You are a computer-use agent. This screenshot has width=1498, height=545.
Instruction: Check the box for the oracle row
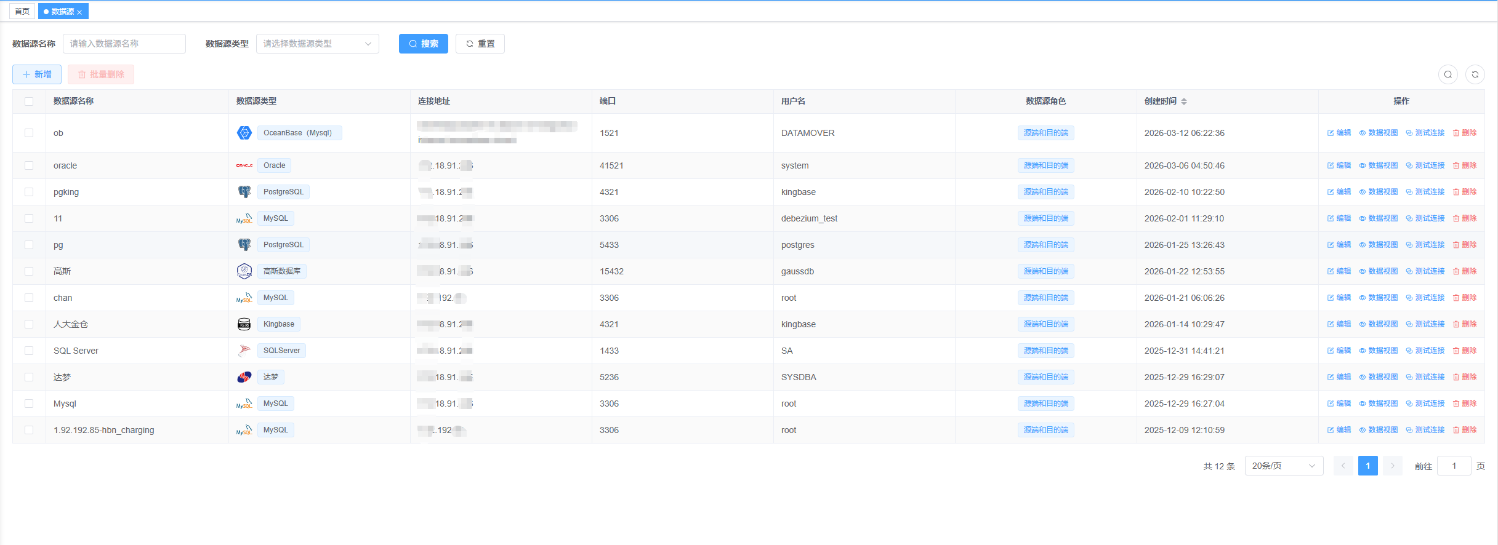(29, 165)
